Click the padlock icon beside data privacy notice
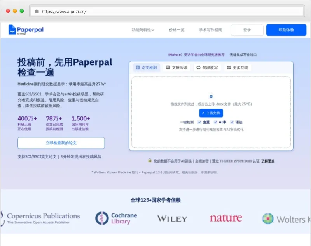This screenshot has height=246, width=311. tap(150, 160)
